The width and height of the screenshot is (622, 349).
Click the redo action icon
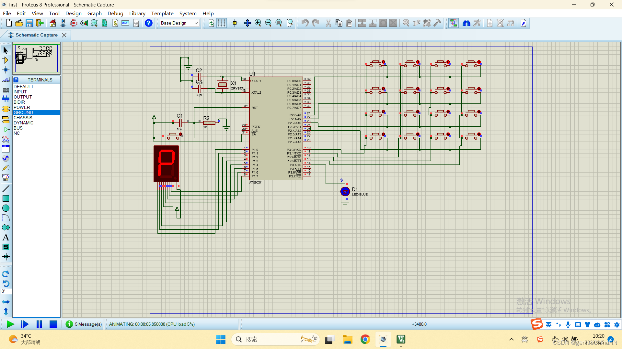(315, 23)
